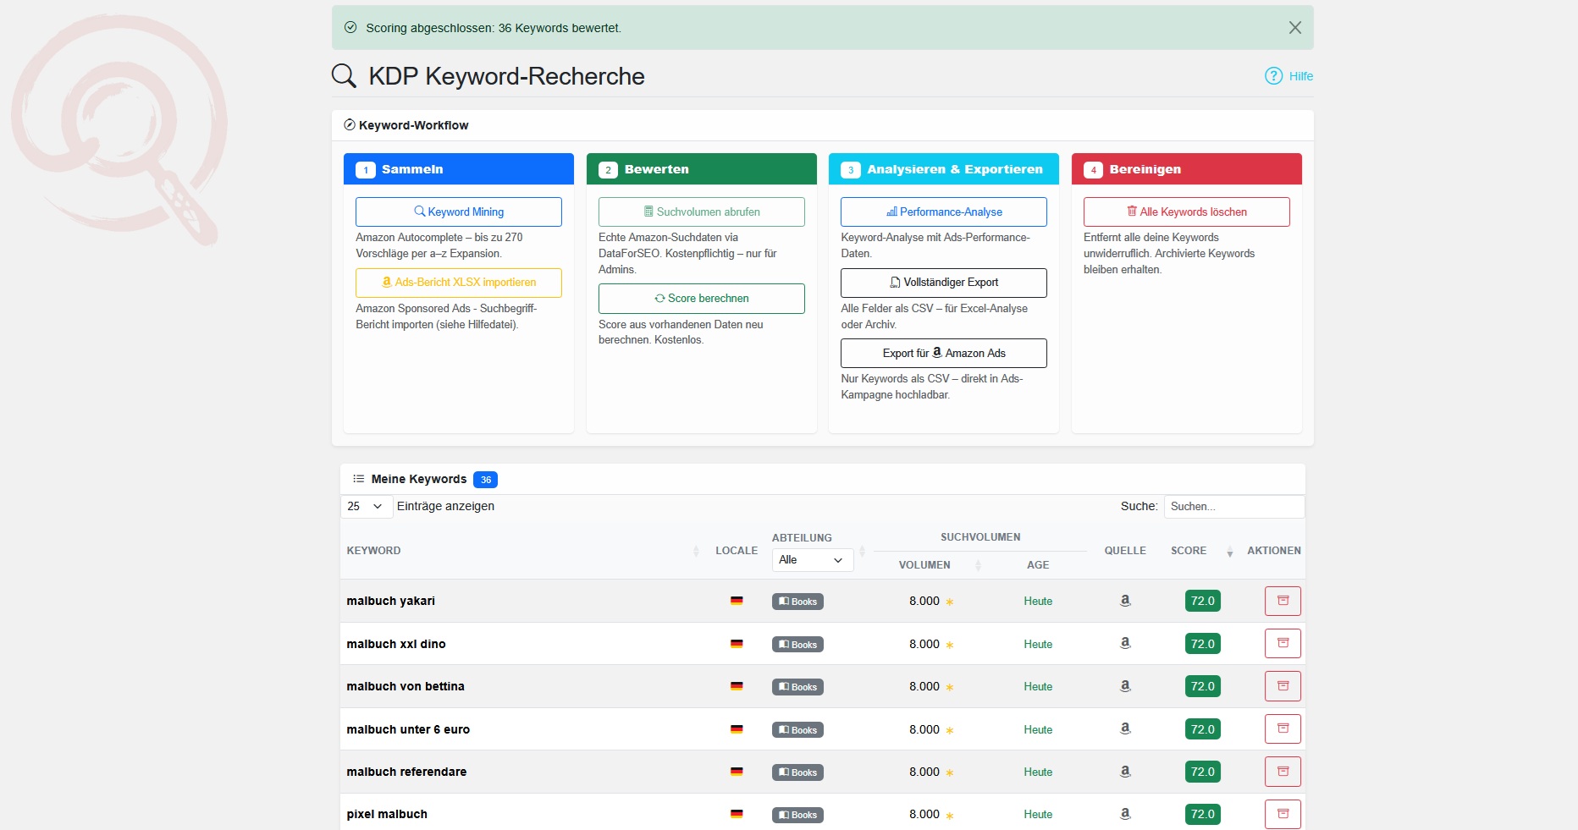1578x830 pixels.
Task: Click Books badge in malbuch yakari row
Action: coord(797,602)
